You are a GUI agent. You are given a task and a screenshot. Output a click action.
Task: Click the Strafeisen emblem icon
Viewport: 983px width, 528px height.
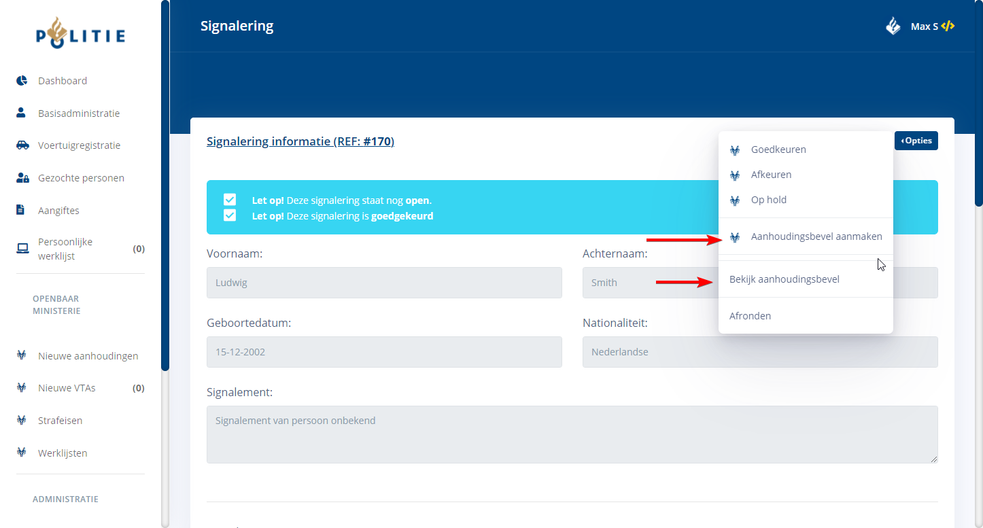click(22, 421)
